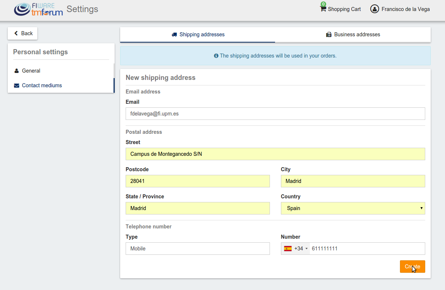
Task: Click the Street input field
Action: (x=275, y=154)
